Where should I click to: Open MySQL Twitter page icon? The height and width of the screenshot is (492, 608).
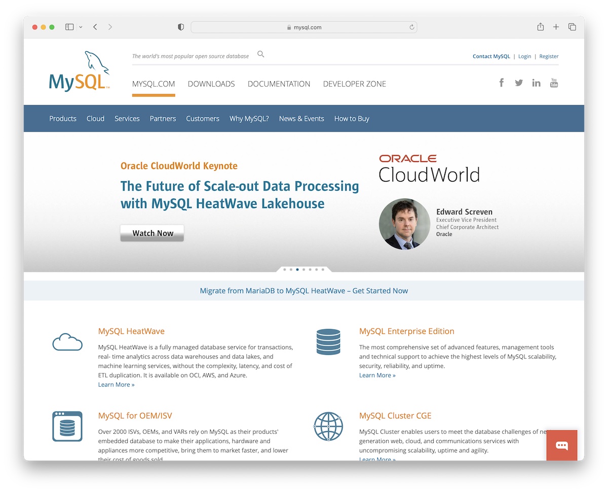519,83
